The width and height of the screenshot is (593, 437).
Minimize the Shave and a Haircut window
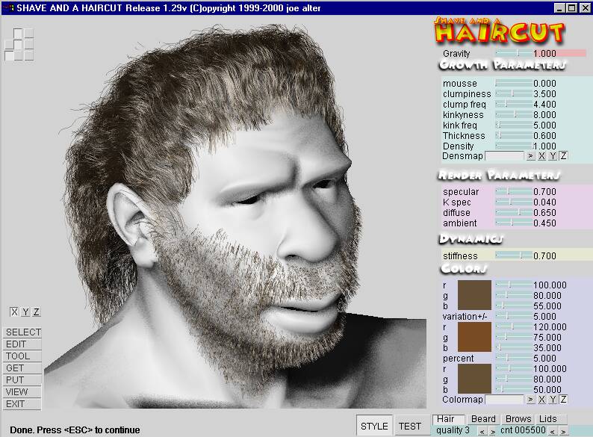point(560,8)
